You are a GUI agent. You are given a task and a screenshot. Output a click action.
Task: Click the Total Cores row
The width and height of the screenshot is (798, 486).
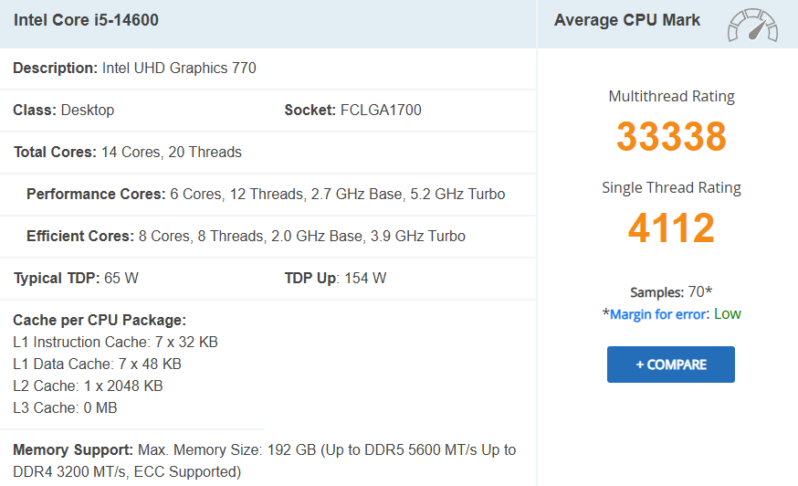pyautogui.click(x=128, y=152)
